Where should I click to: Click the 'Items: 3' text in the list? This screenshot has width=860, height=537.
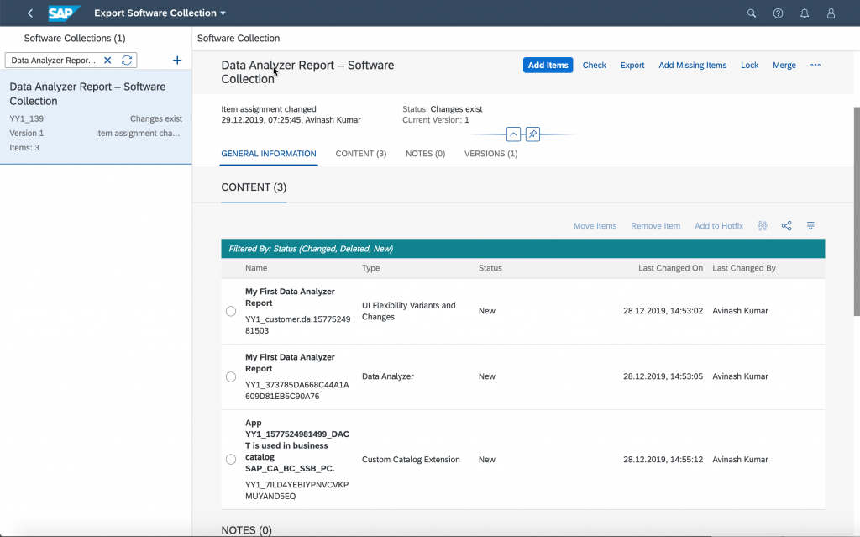[24, 147]
